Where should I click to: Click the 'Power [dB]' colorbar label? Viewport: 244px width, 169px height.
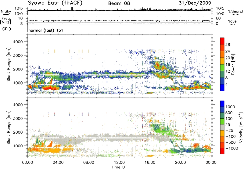pyautogui.click(x=233, y=64)
